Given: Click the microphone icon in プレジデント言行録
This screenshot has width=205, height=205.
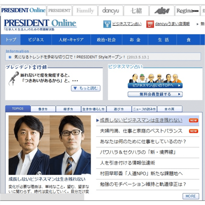Looking at the screenshot, I should 14,78.
